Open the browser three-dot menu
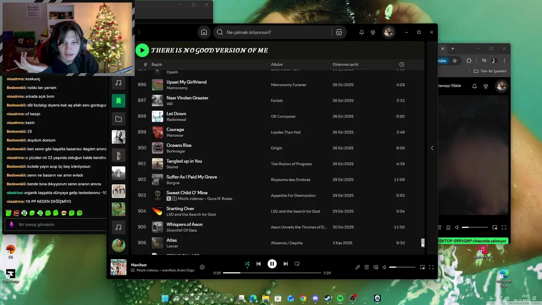Image resolution: width=542 pixels, height=305 pixels. point(503,61)
